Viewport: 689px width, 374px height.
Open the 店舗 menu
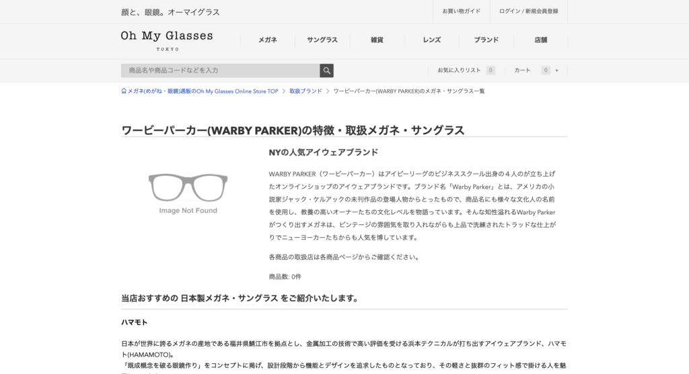click(541, 40)
